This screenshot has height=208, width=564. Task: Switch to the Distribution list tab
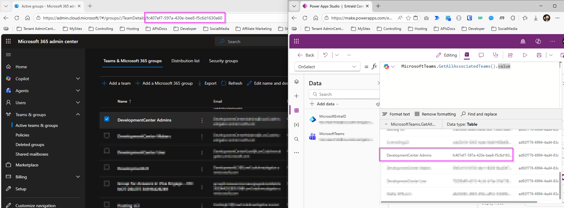(x=185, y=61)
